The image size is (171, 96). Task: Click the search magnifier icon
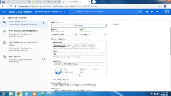pyautogui.click(x=73, y=12)
